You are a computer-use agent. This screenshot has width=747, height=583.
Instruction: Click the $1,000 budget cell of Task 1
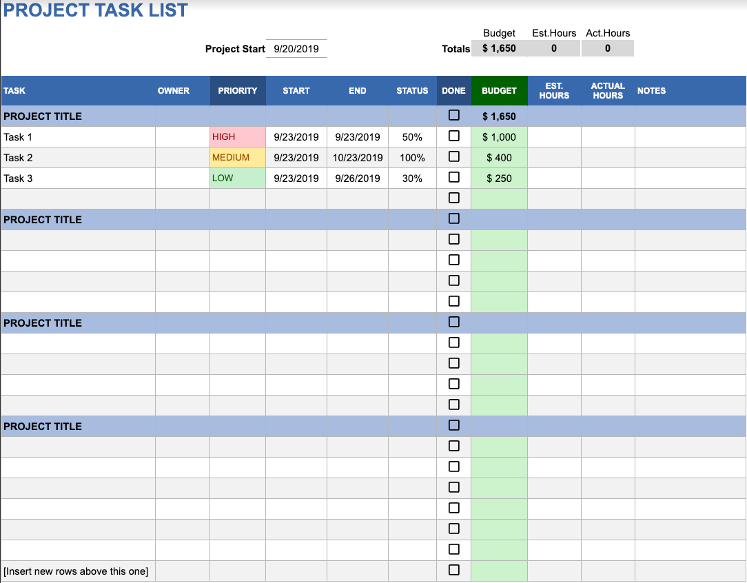click(x=499, y=136)
